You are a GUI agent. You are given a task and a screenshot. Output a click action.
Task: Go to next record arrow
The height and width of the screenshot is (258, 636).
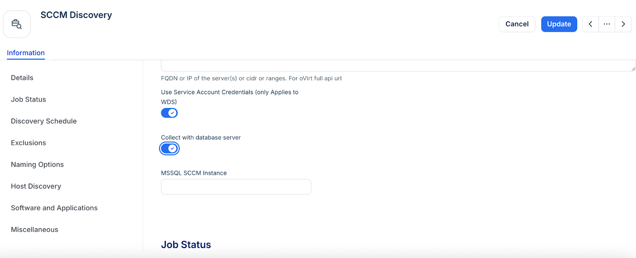pos(623,24)
